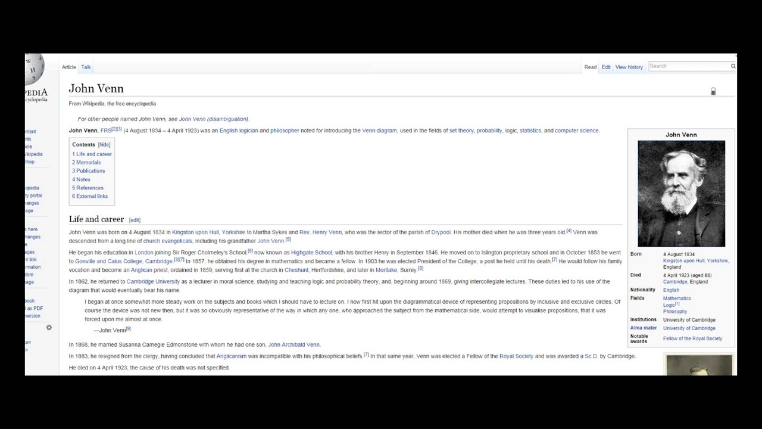Open the infobox Logic field link
This screenshot has height=429, width=762.
click(x=669, y=305)
